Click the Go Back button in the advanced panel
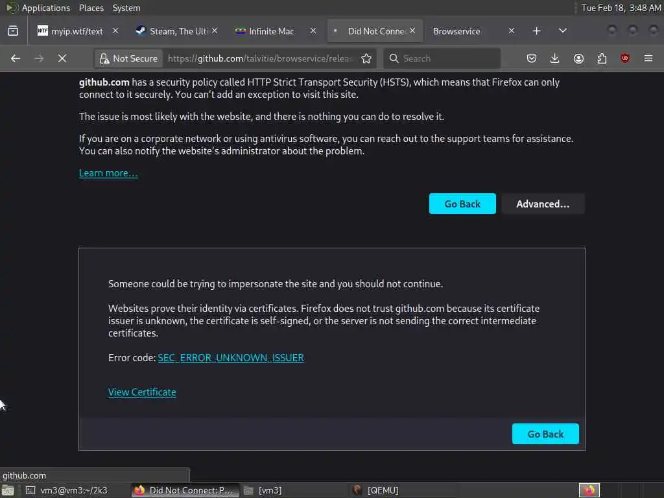 (545, 434)
